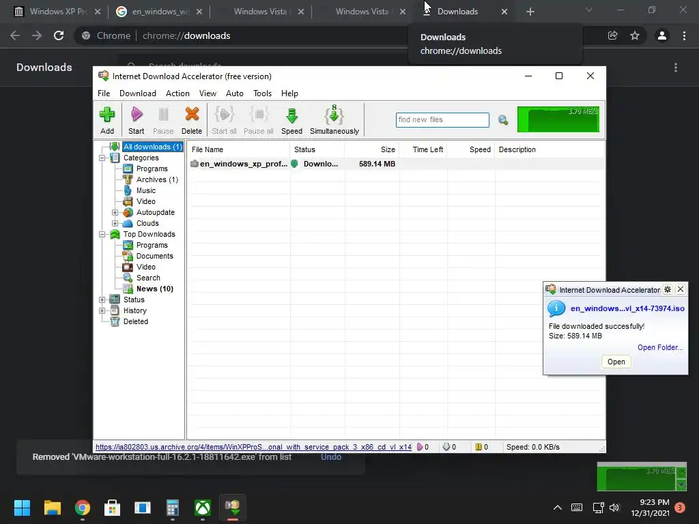The height and width of the screenshot is (524, 699).
Task: Open Chrome's three-dot menu icon
Action: pos(684,35)
